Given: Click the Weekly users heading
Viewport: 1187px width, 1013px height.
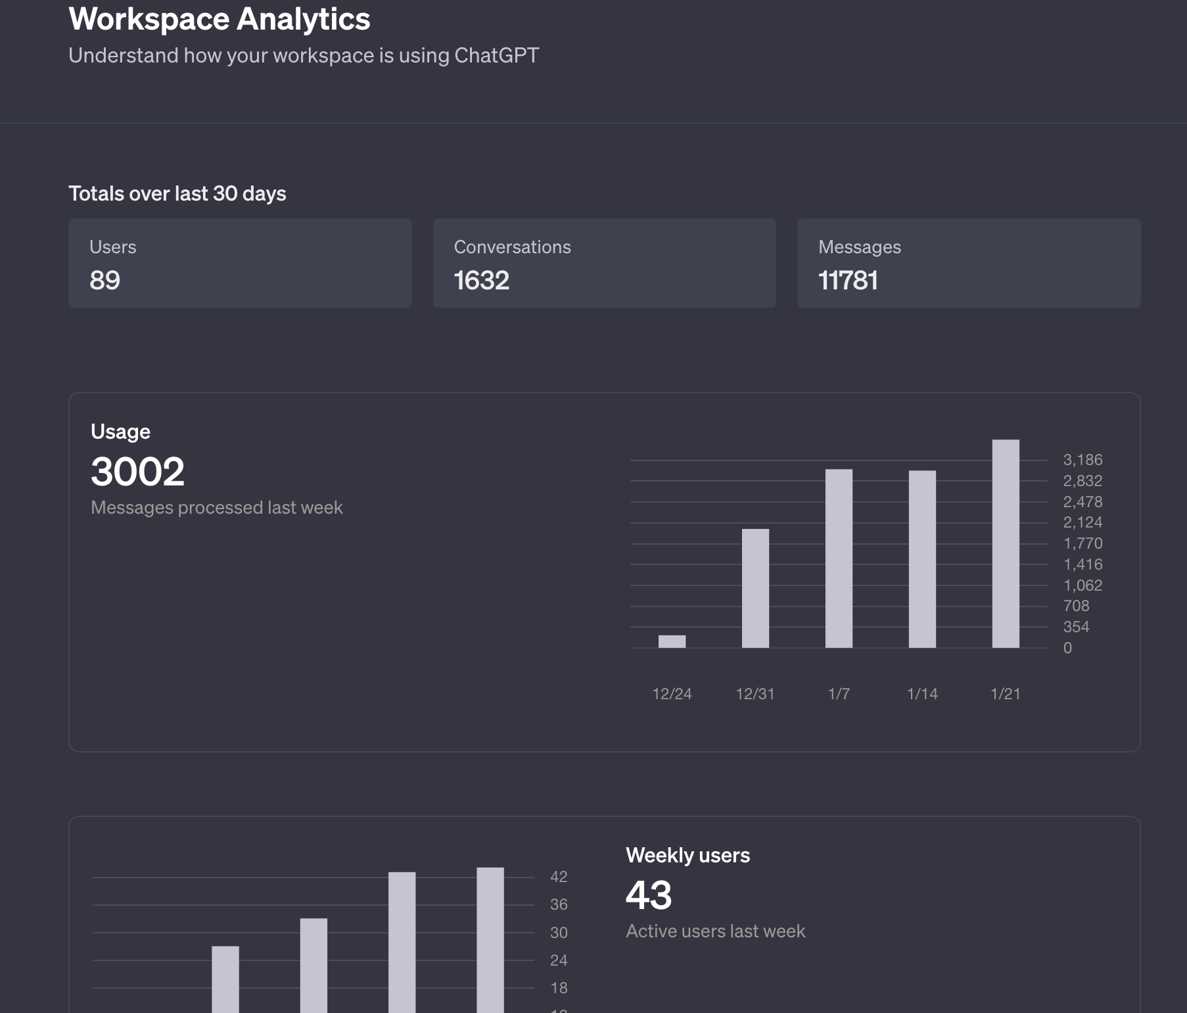Looking at the screenshot, I should (x=687, y=855).
